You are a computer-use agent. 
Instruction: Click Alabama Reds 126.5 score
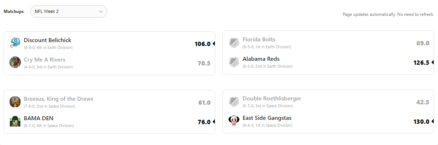pyautogui.click(x=421, y=63)
